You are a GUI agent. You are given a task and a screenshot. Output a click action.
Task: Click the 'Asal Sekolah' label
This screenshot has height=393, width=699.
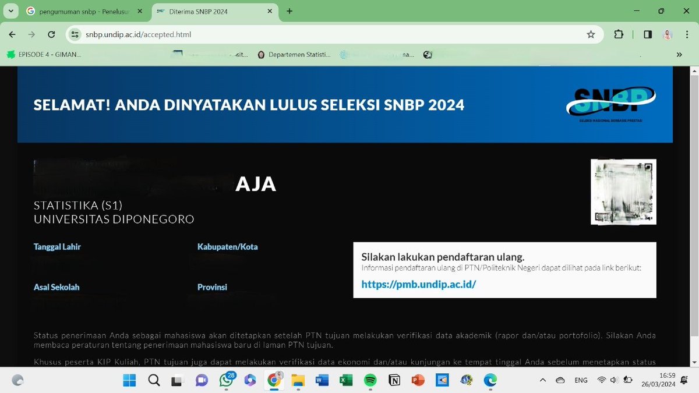(x=57, y=287)
